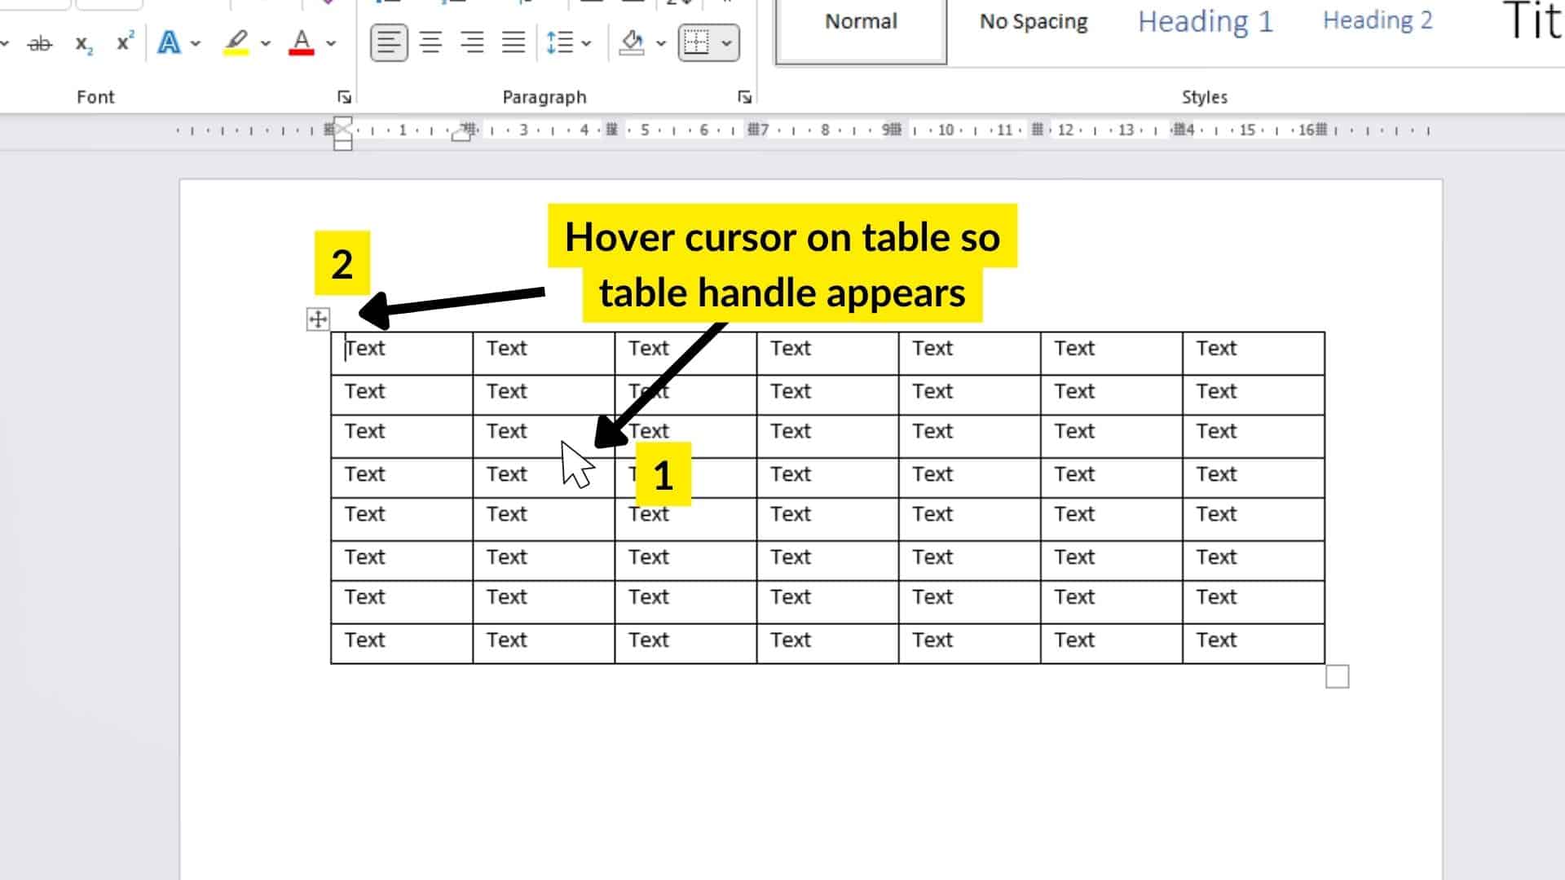Select the center alignment icon
Screen dimensions: 1565x880
pyautogui.click(x=430, y=43)
